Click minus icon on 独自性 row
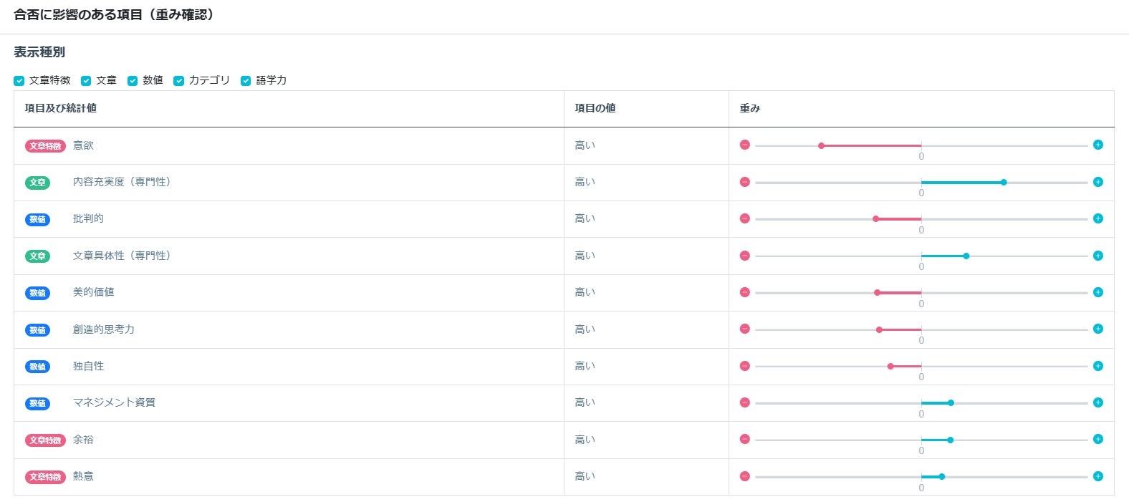1129x502 pixels. coord(745,366)
